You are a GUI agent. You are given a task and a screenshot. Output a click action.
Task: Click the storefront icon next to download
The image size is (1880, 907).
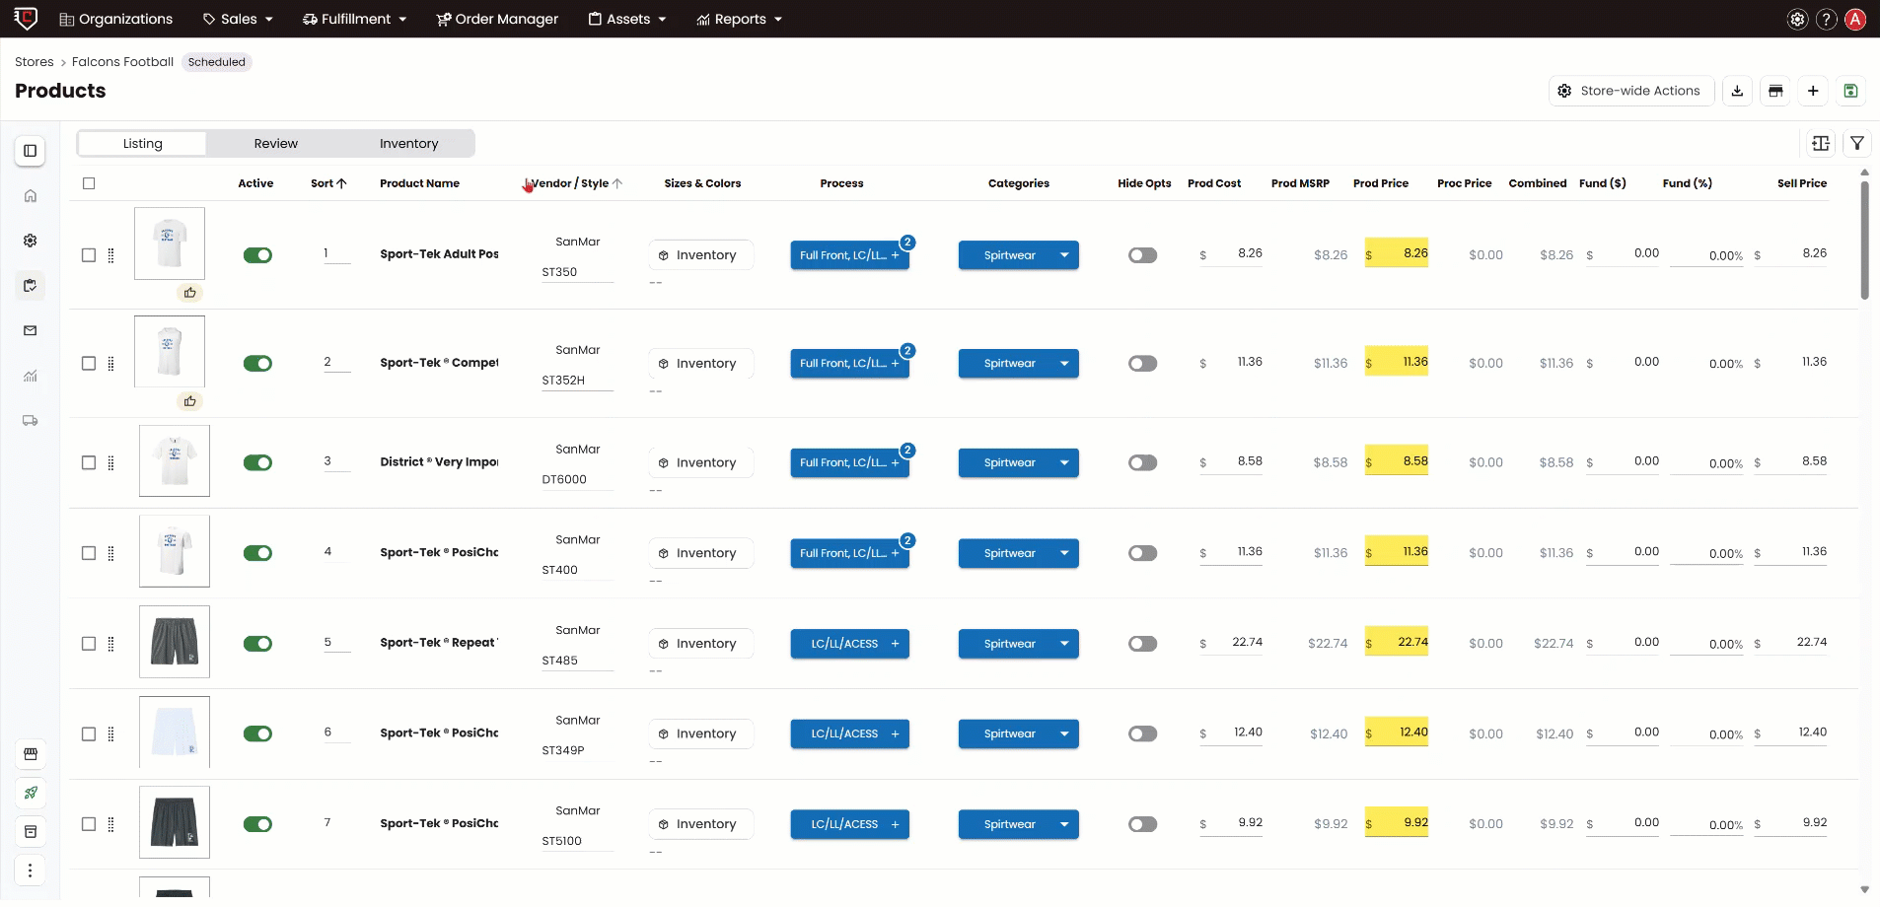click(1775, 91)
